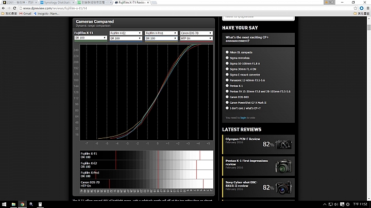This screenshot has width=371, height=208.
Task: Select the Canon EOS 80D option
Action: tap(227, 97)
